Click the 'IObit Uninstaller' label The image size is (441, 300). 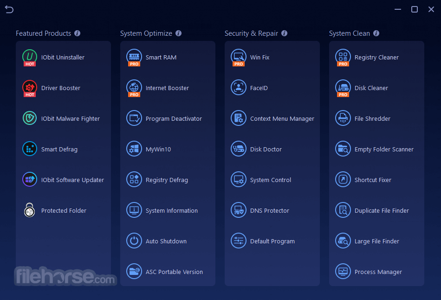(x=63, y=58)
